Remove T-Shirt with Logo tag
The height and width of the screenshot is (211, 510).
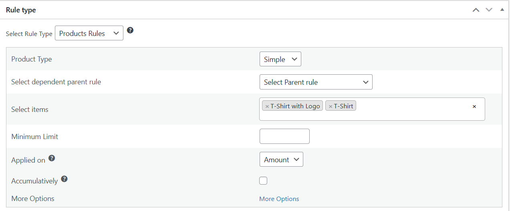click(x=267, y=106)
